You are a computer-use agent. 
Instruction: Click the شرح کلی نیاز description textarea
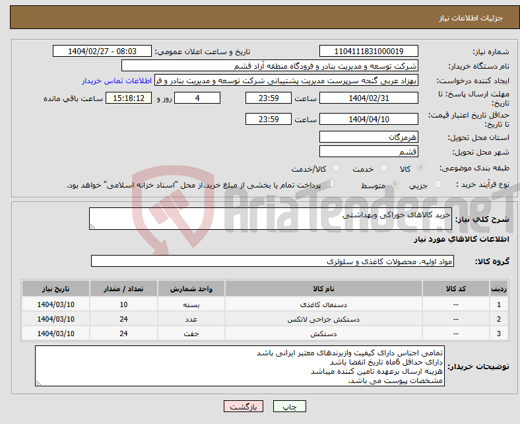pyautogui.click(x=271, y=219)
